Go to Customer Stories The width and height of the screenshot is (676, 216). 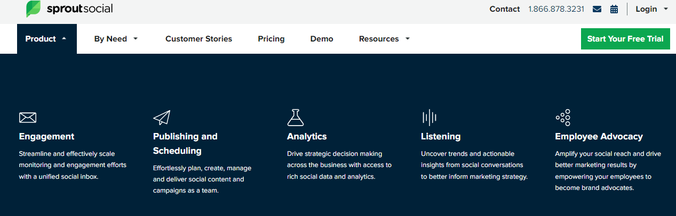(x=199, y=39)
